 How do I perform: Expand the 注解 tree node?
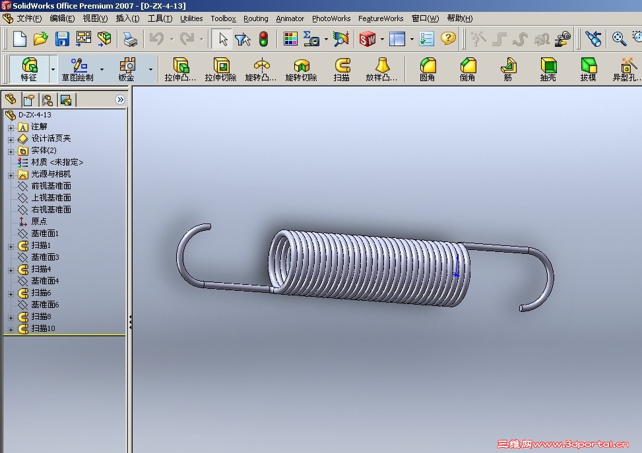tap(11, 128)
